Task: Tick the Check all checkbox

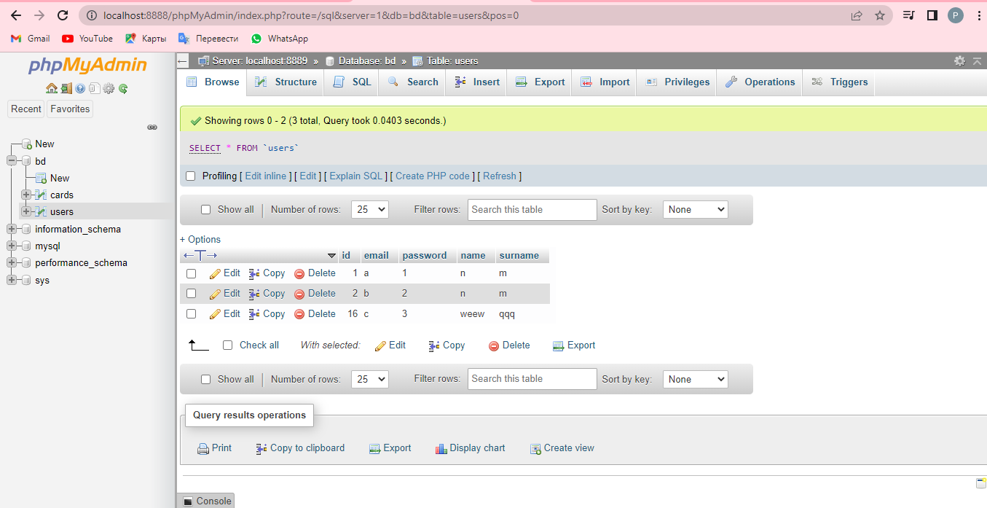Action: [x=227, y=345]
